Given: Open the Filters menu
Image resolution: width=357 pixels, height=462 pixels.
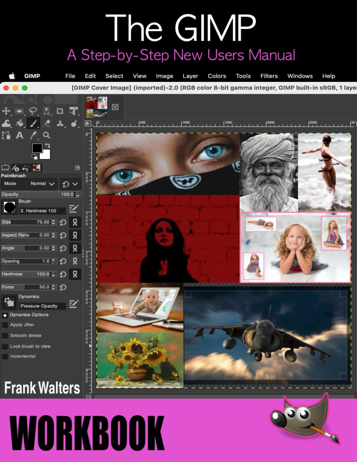Looking at the screenshot, I should [269, 76].
